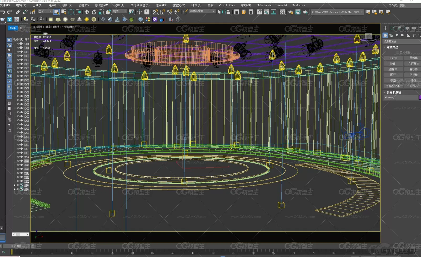421x257 pixels.
Task: Open the Render Setup teapot icon
Action: pos(291,12)
